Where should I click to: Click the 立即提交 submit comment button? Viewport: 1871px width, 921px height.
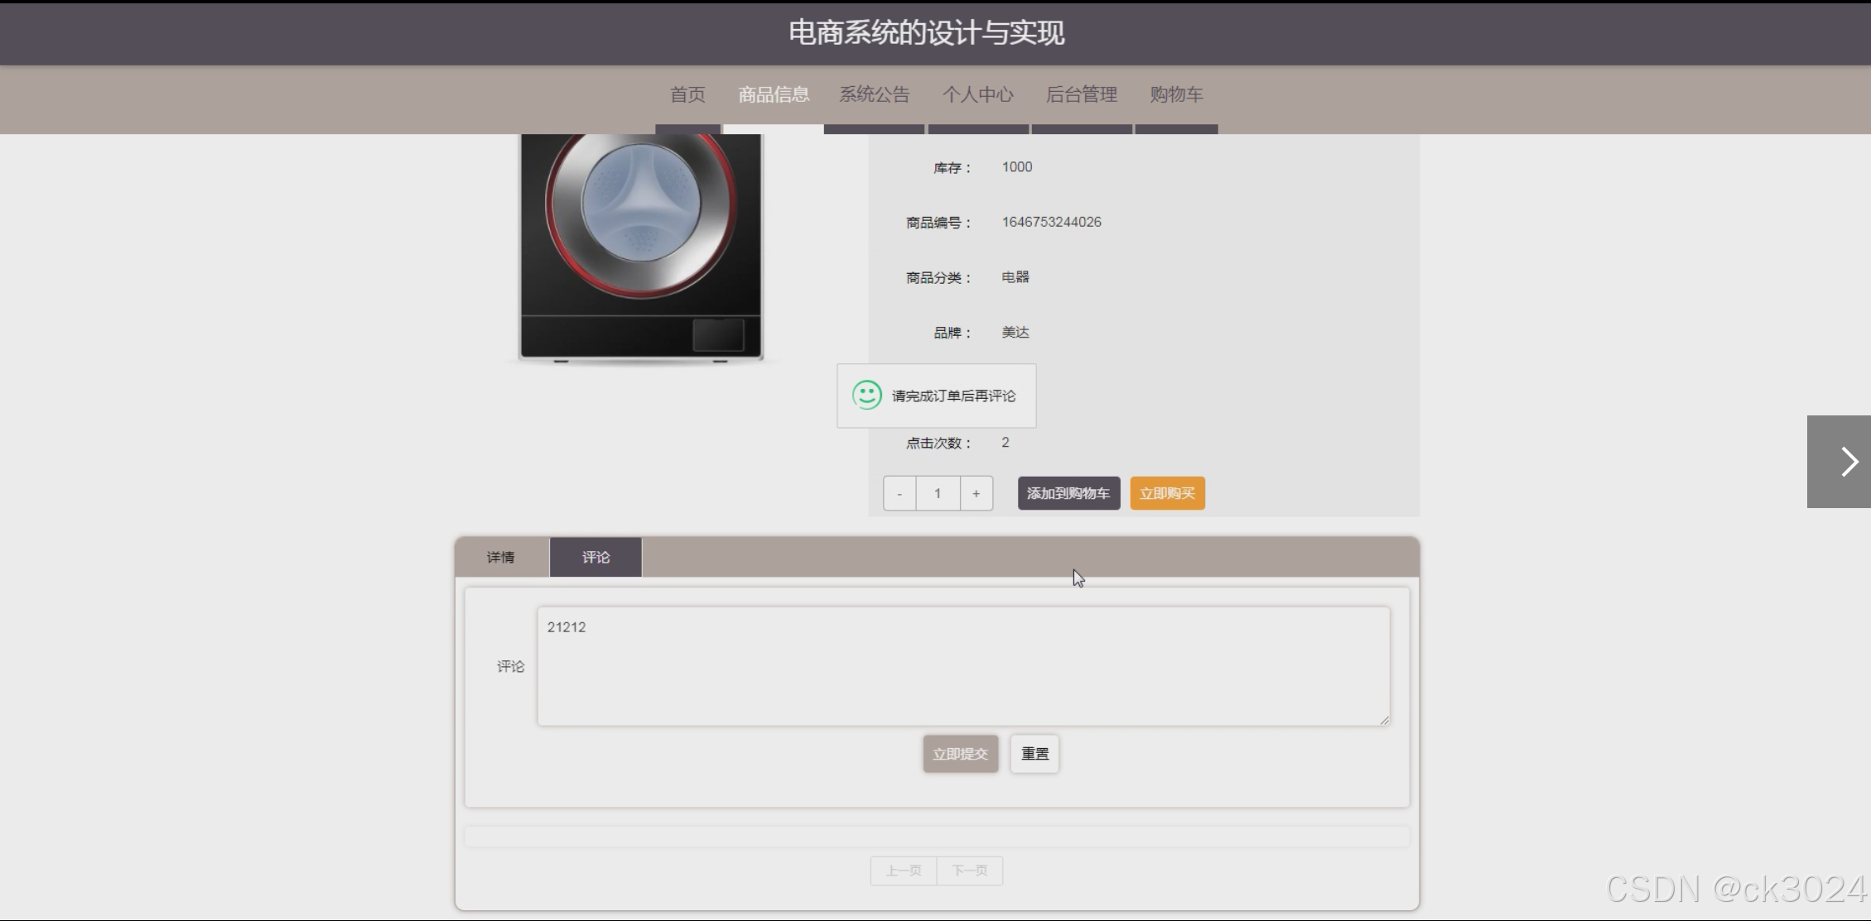tap(959, 753)
